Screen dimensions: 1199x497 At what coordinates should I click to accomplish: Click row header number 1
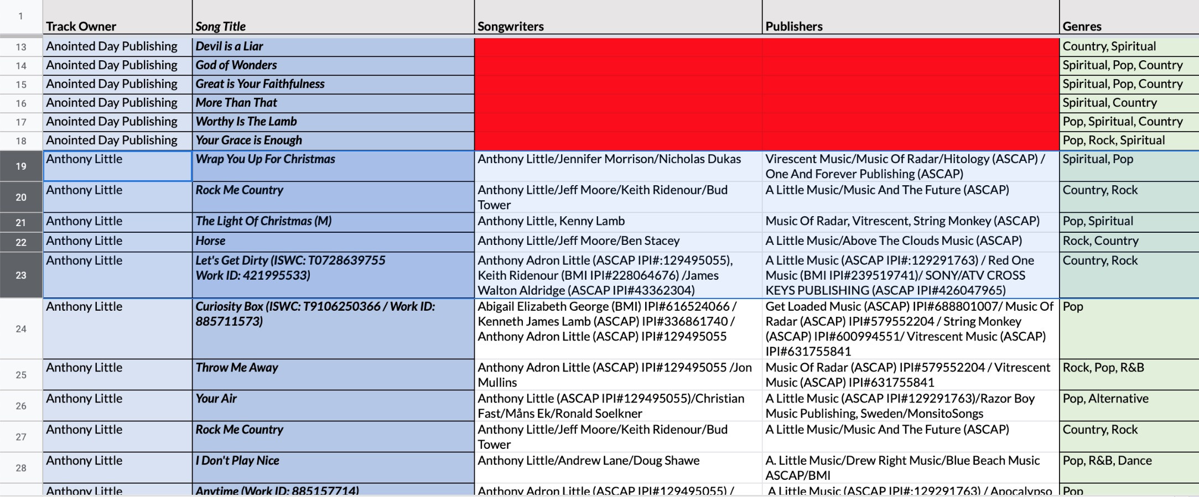21,17
